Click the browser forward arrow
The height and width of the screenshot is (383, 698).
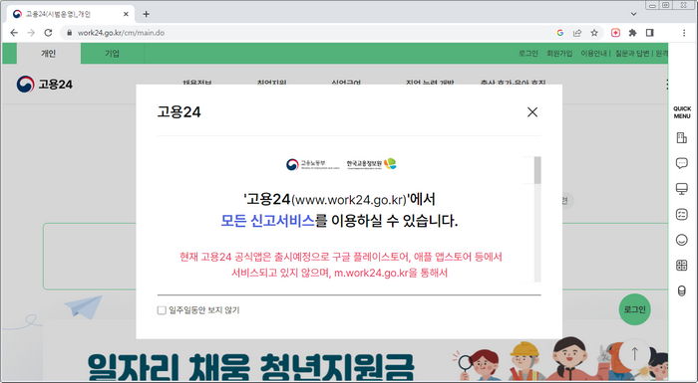[x=31, y=33]
